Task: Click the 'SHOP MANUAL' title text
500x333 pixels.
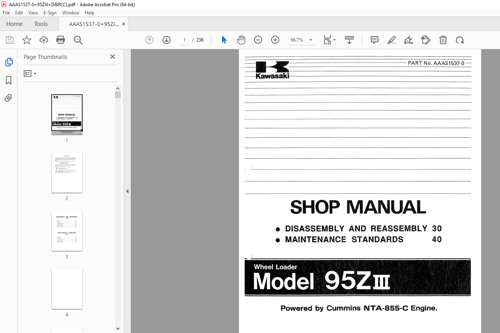Action: pos(358,207)
